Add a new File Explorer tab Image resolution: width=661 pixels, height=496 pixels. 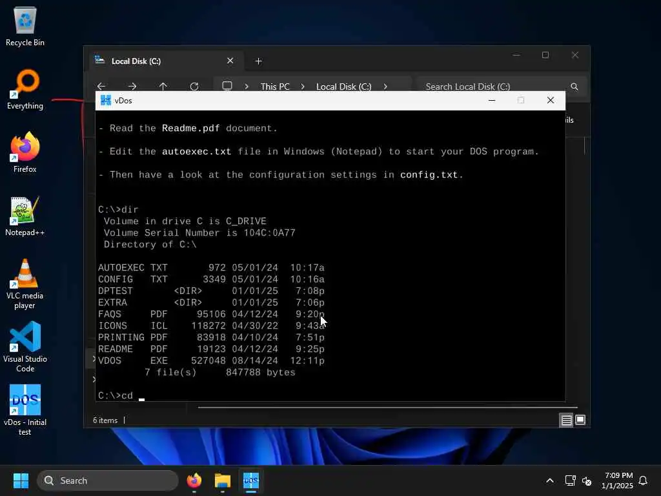258,61
